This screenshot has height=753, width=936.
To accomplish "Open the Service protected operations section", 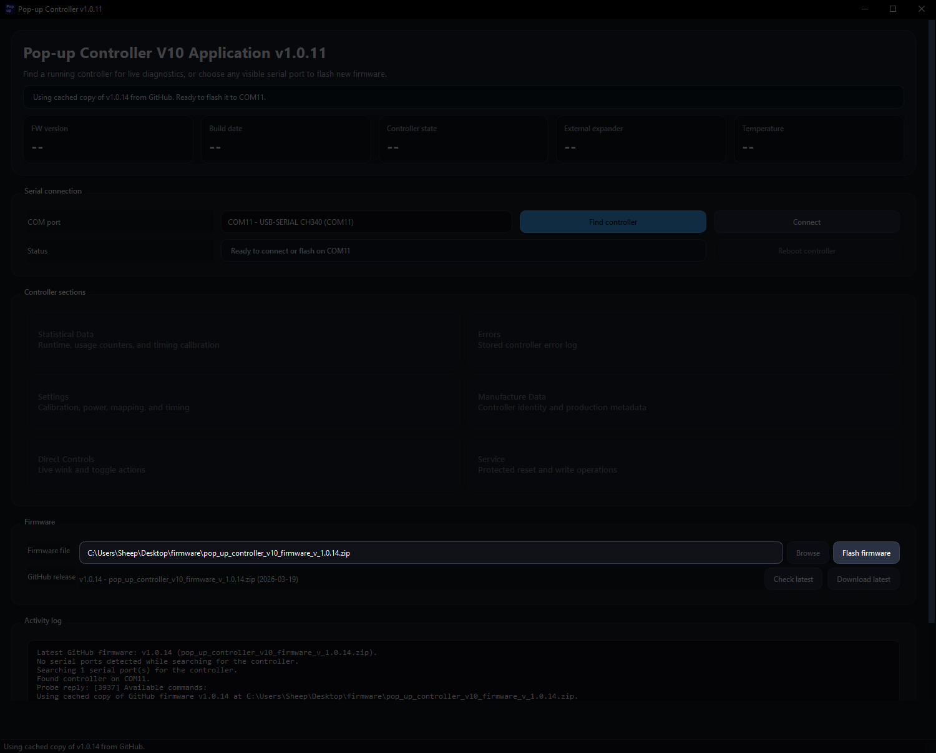I will coord(683,464).
